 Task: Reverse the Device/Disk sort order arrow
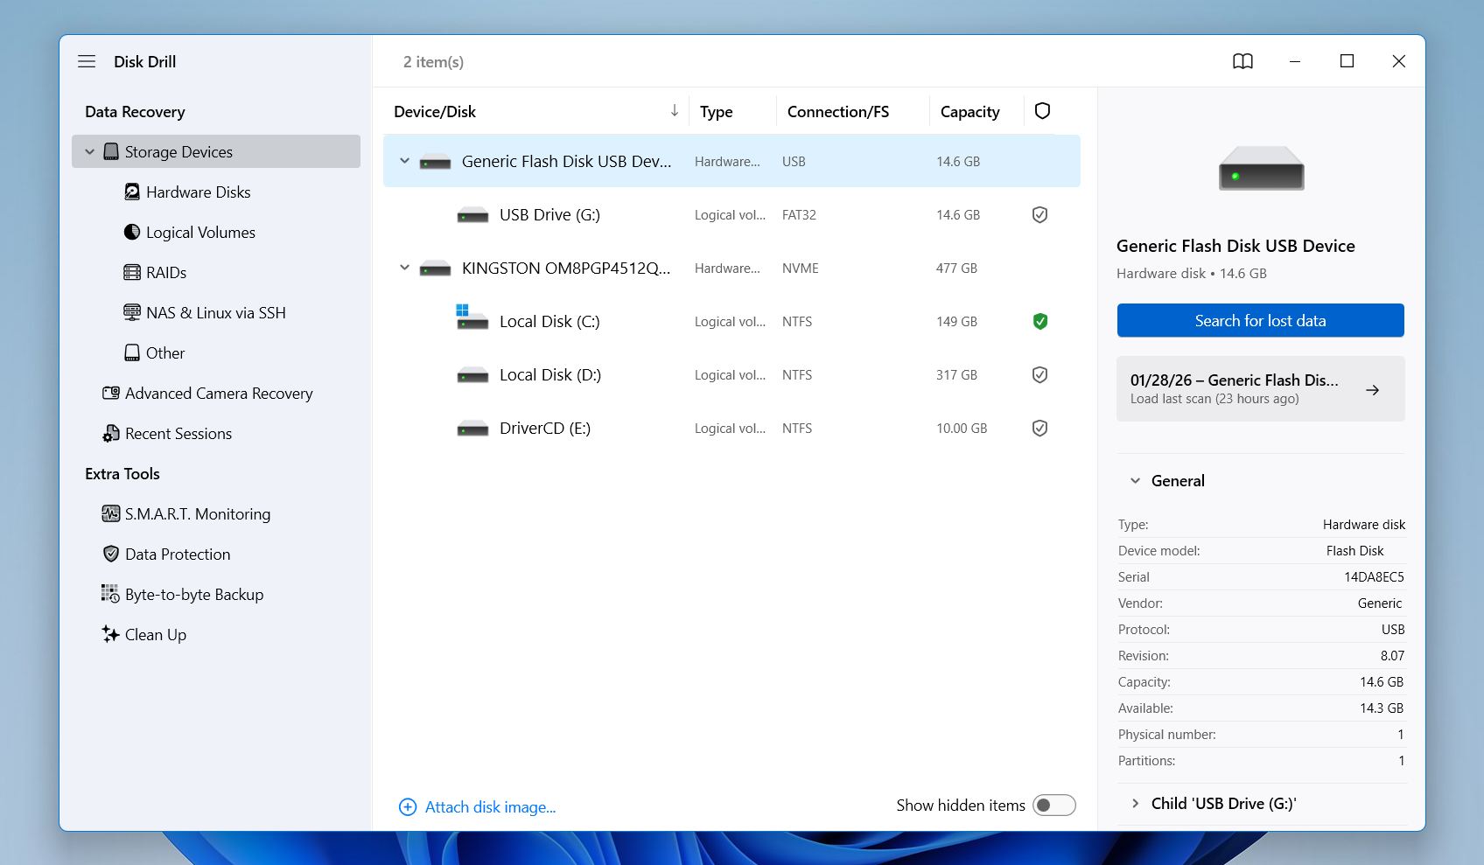674,111
